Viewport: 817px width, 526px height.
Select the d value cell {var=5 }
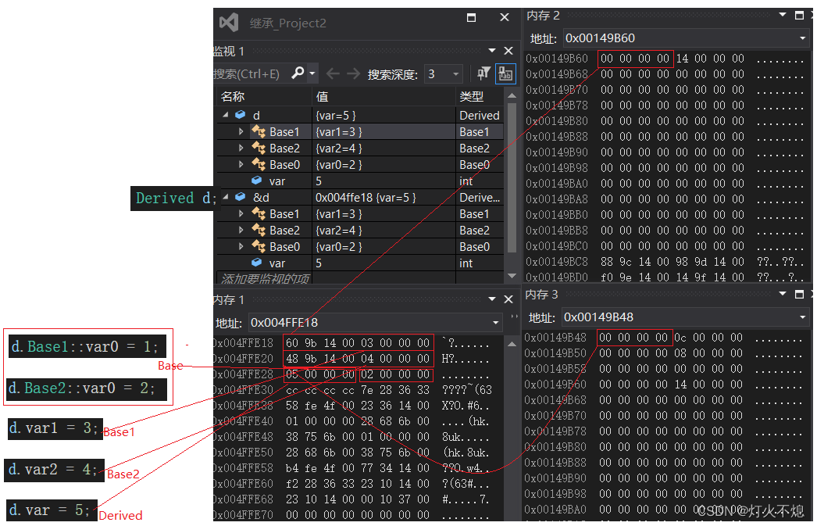[384, 115]
